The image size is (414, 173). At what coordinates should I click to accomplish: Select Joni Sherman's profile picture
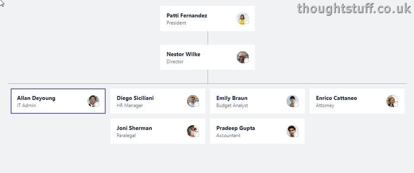pos(193,131)
